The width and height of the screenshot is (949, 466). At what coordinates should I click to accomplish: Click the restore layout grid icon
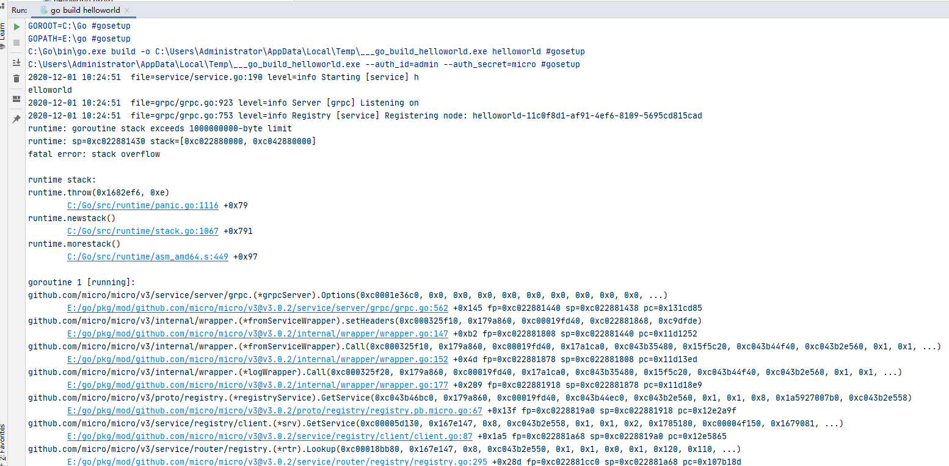16,98
